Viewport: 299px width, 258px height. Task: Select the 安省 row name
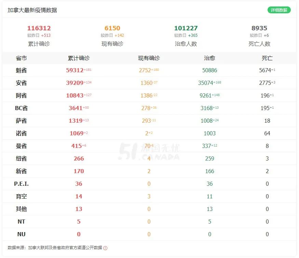click(x=21, y=83)
